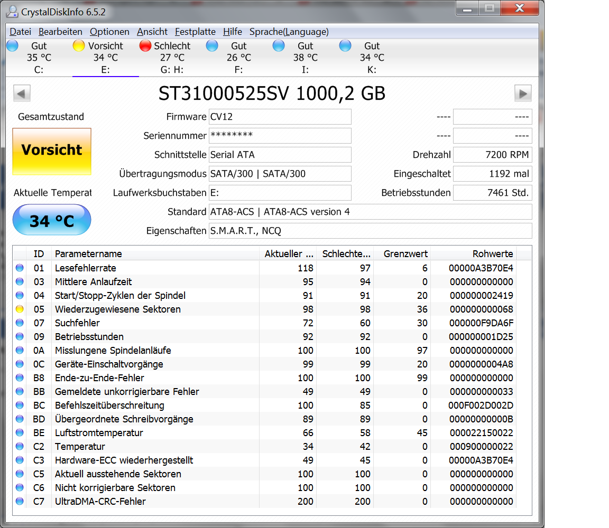Click the Aktueller column header
This screenshot has width=609, height=528.
point(288,254)
